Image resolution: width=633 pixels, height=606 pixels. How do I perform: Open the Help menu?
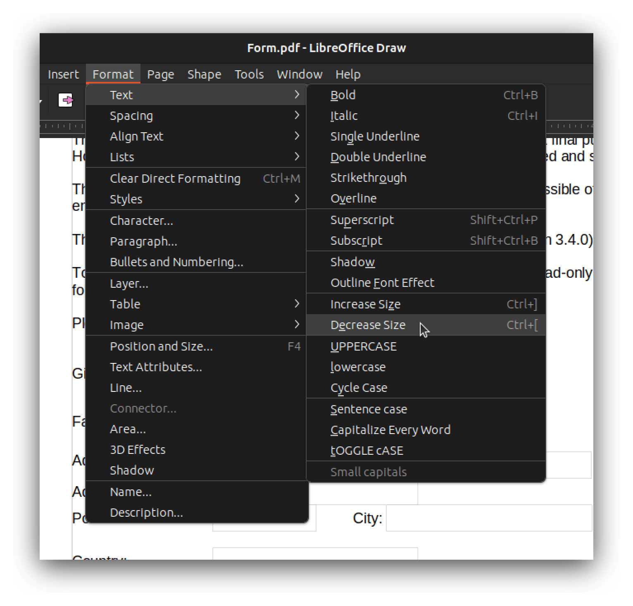[348, 74]
